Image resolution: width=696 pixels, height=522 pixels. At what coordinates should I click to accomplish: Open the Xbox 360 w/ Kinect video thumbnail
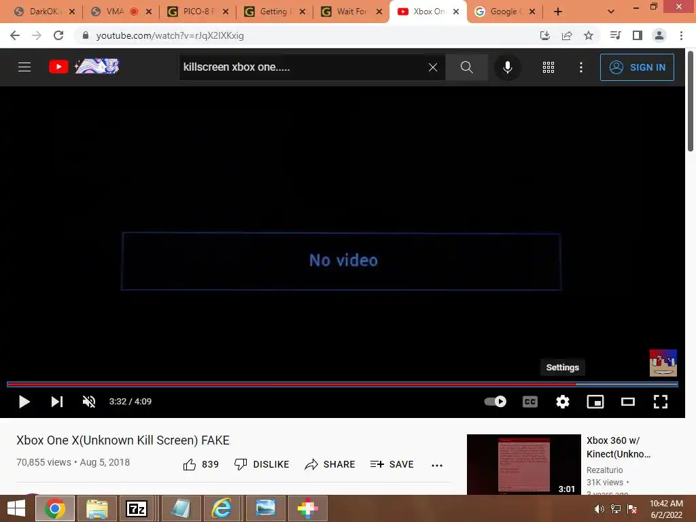coord(524,464)
